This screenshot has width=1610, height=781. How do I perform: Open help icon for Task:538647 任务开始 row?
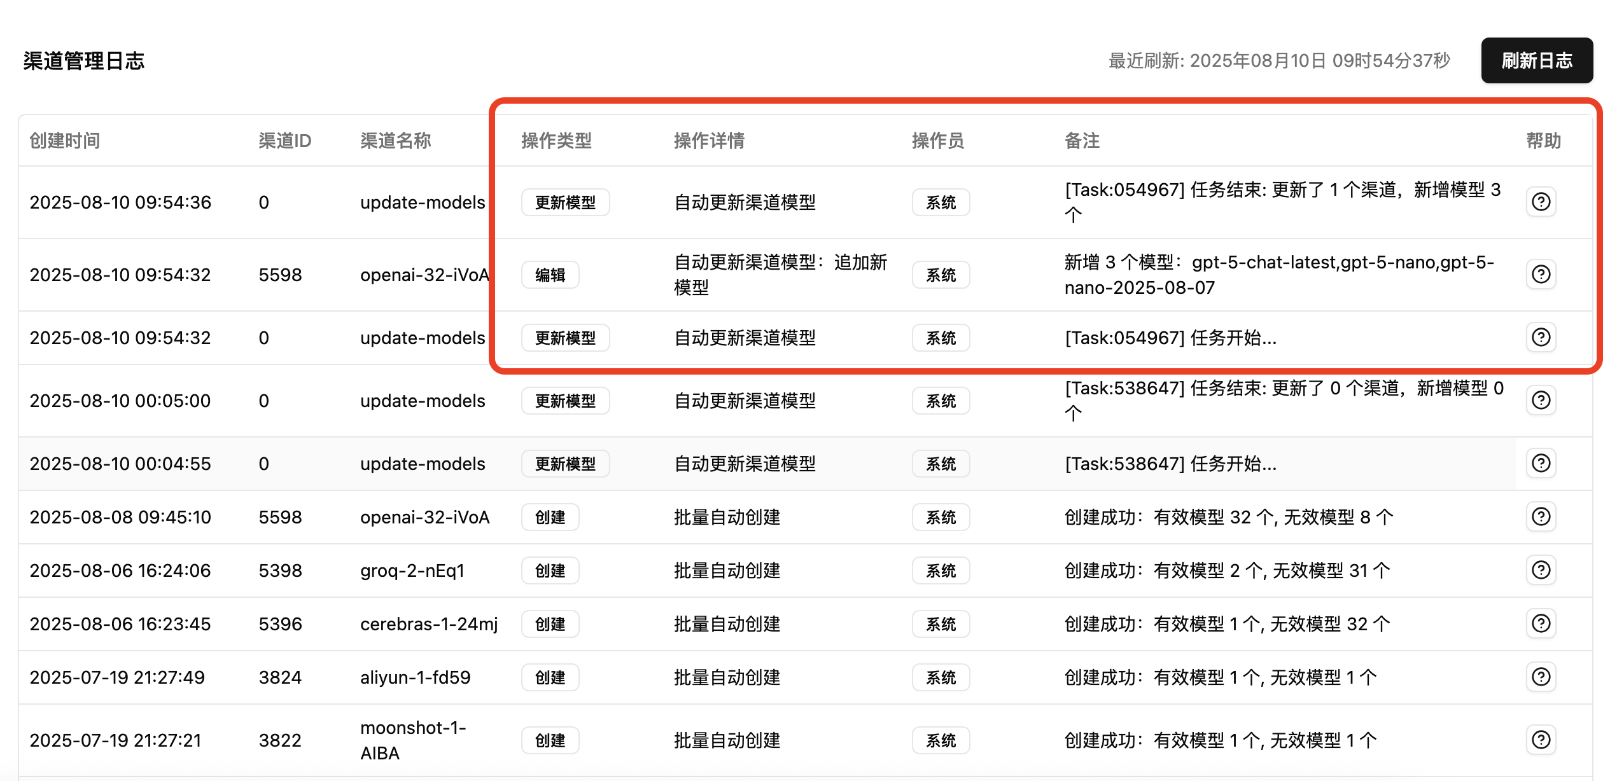coord(1541,464)
